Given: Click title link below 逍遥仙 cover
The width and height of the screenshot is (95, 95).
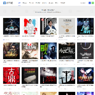Looking at the screenshot, I should click(30, 61).
